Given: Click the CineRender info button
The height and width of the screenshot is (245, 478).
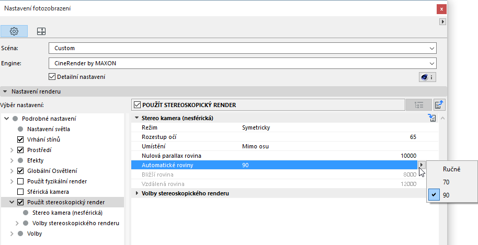Looking at the screenshot, I should coord(427,77).
